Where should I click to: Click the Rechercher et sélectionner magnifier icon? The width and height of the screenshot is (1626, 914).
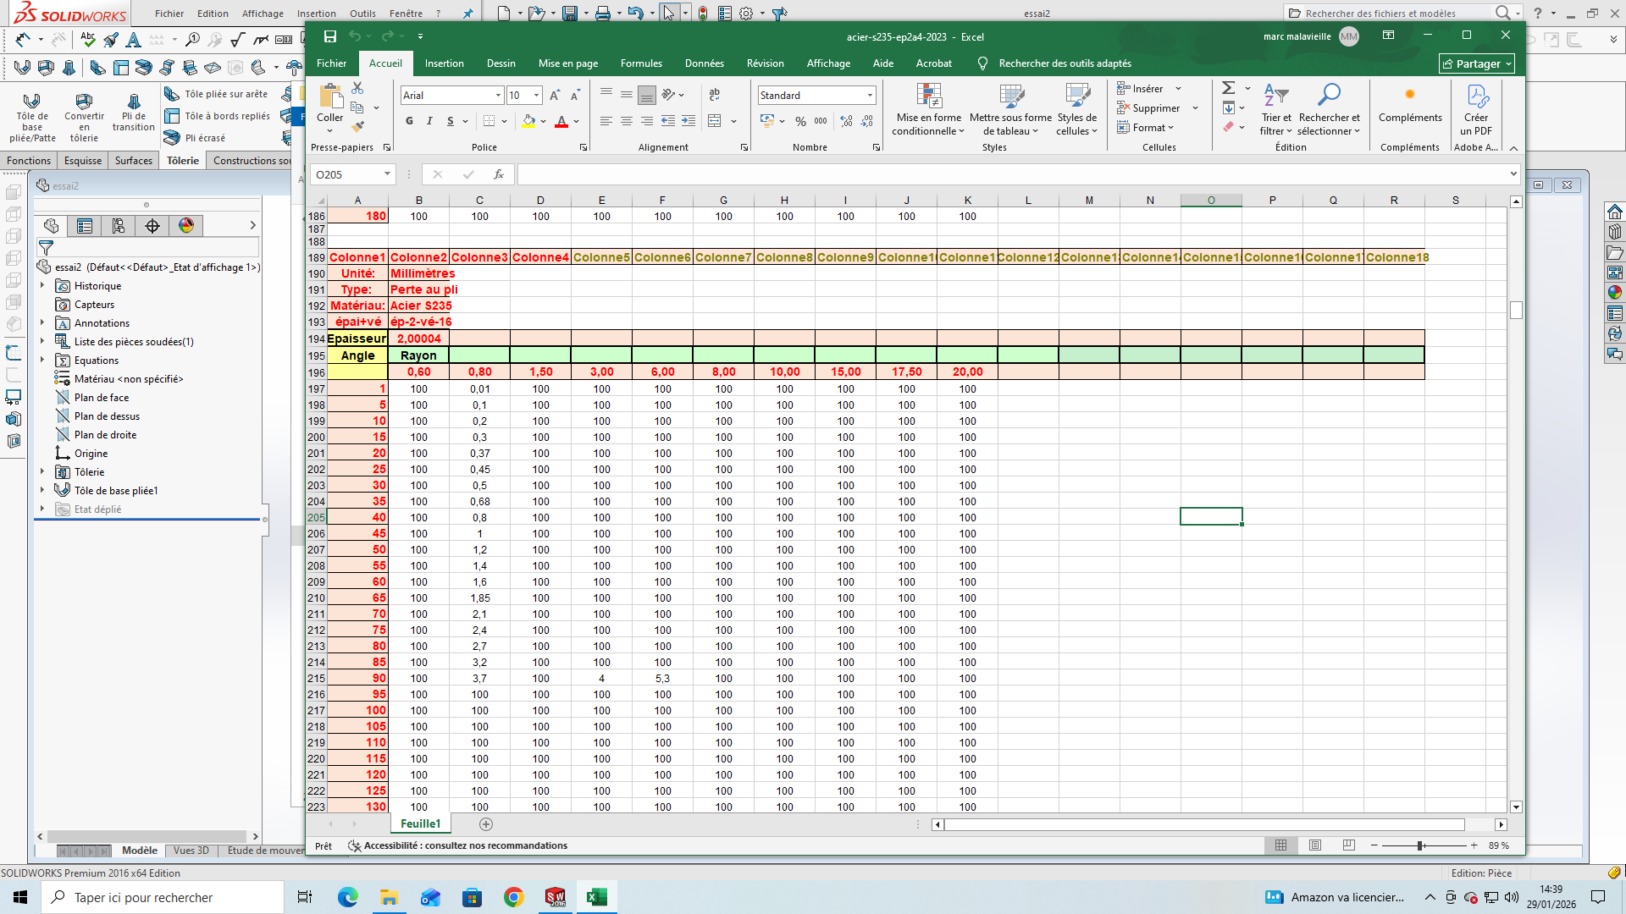[1329, 95]
